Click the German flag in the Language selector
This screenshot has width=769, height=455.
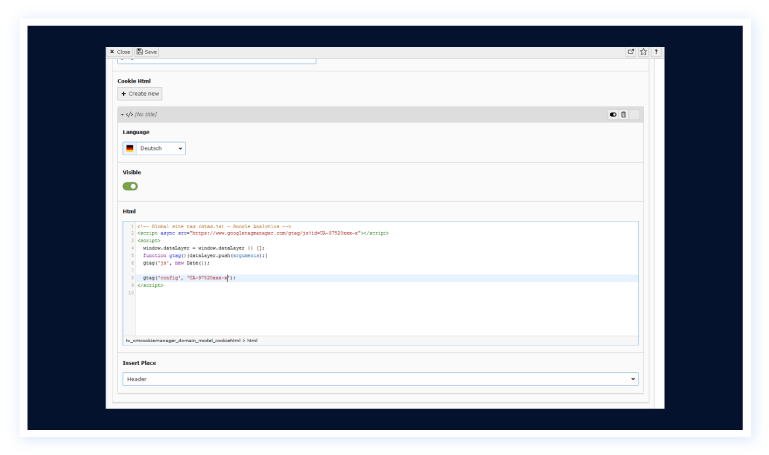click(x=130, y=148)
